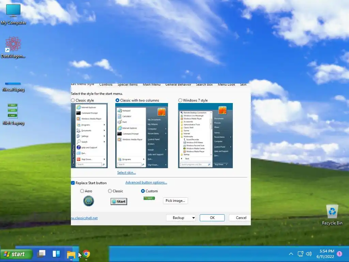Viewport: 349px width, 262px height.
Task: Open the Select skin link
Action: tap(126, 173)
